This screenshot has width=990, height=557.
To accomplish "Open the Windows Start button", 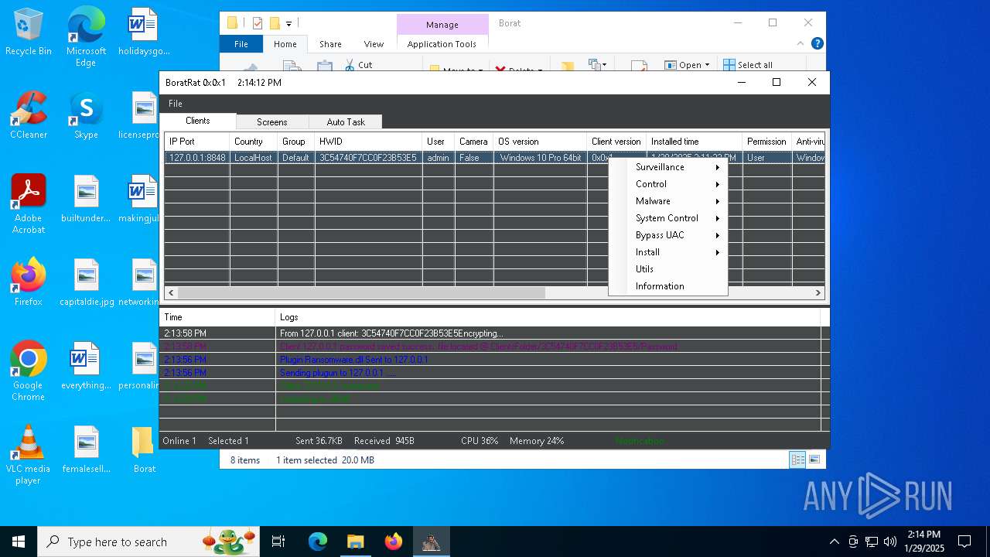I will point(19,542).
